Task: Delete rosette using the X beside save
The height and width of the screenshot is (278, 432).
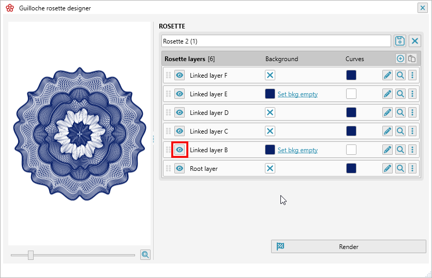Action: 414,41
